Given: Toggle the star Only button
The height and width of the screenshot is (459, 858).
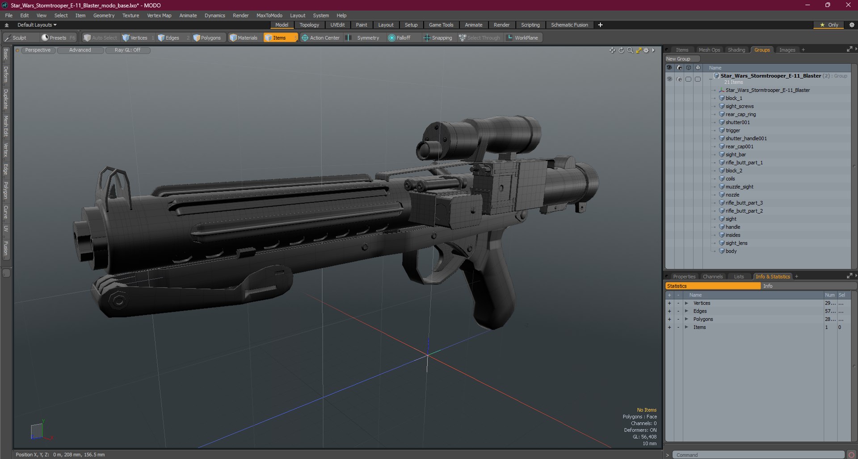Looking at the screenshot, I should (x=829, y=25).
